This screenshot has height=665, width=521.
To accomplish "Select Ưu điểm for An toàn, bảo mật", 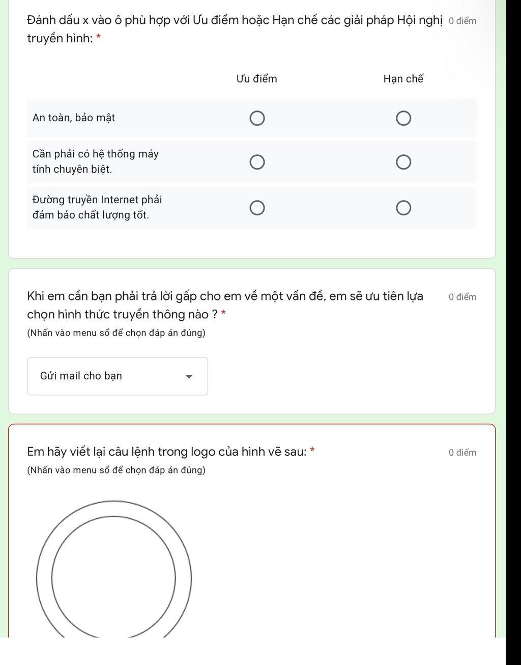I will tap(257, 119).
